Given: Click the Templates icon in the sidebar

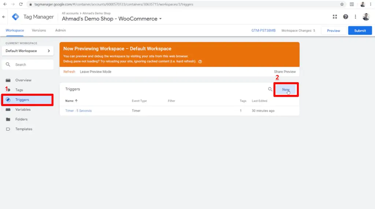Looking at the screenshot, I should point(8,129).
